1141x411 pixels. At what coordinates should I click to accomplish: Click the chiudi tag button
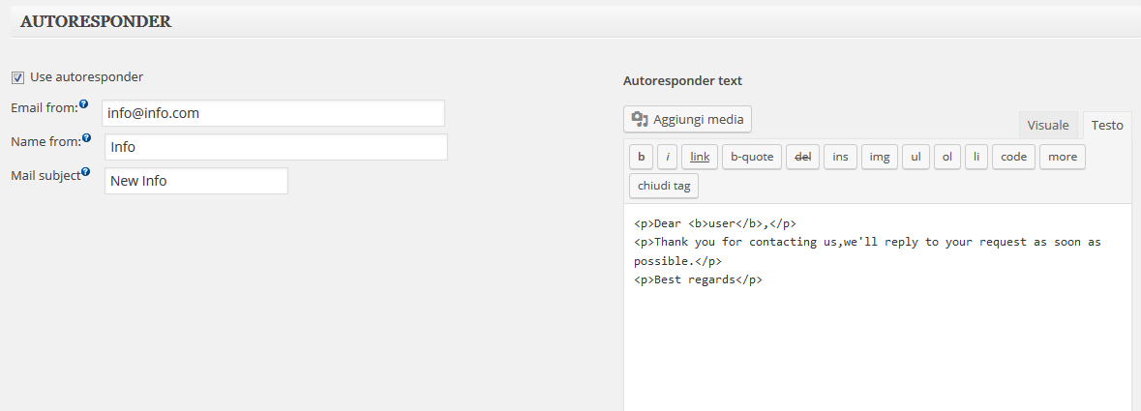coord(664,186)
